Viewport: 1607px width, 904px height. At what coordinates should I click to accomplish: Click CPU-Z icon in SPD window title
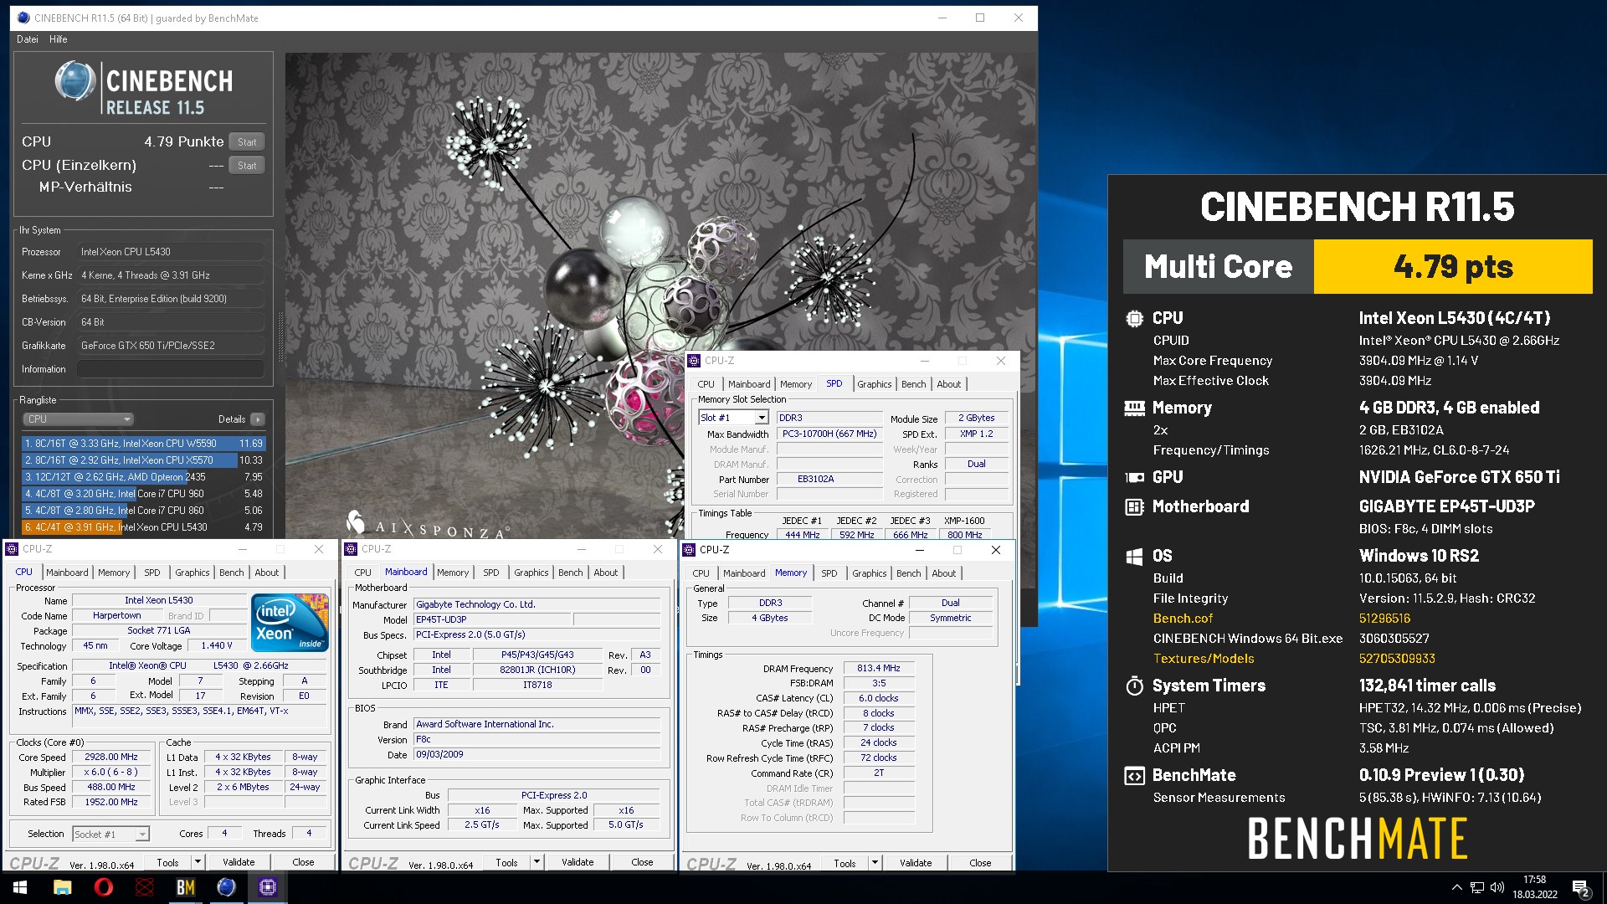pos(694,361)
